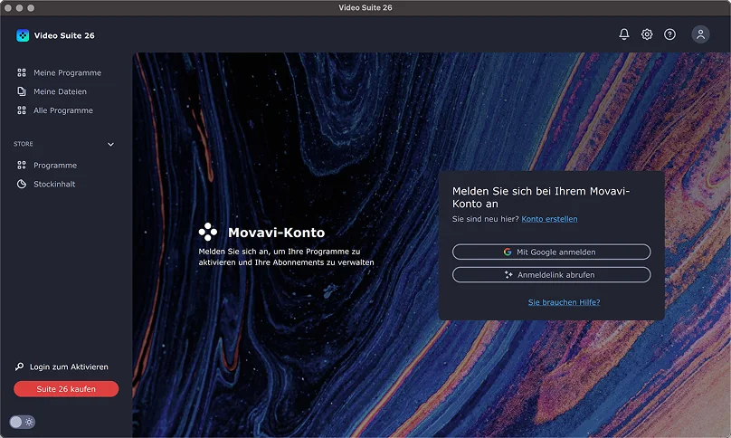This screenshot has width=731, height=438.
Task: Click the Meine Dateien file icon
Action: 22,91
